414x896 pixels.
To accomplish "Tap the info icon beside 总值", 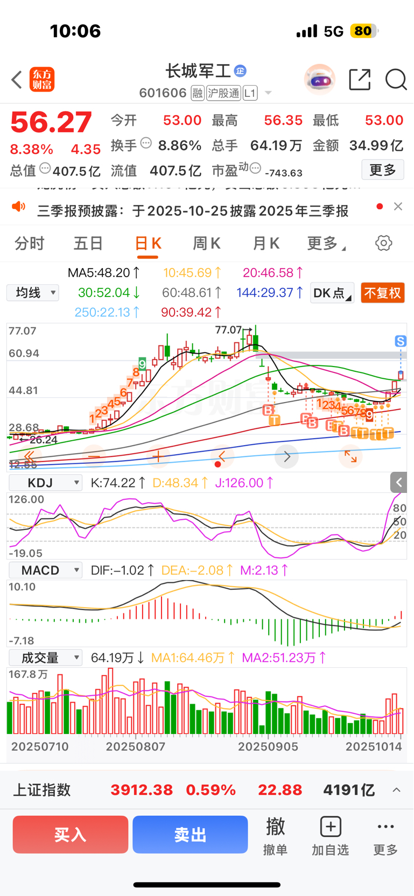I will coord(45,168).
